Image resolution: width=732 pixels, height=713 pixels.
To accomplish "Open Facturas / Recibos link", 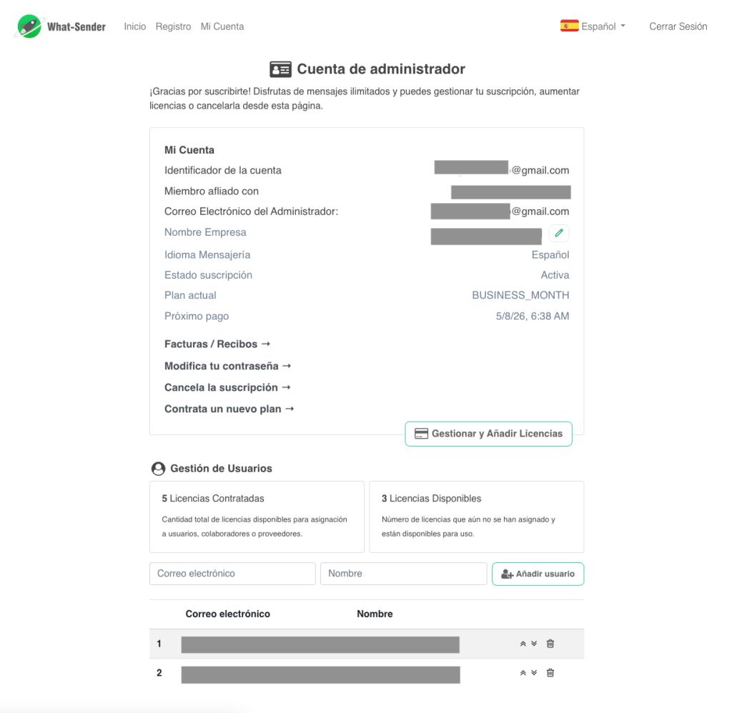I will pyautogui.click(x=217, y=344).
